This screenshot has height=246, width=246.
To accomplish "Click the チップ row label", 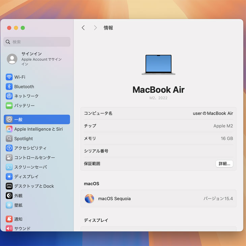I will (x=90, y=126).
